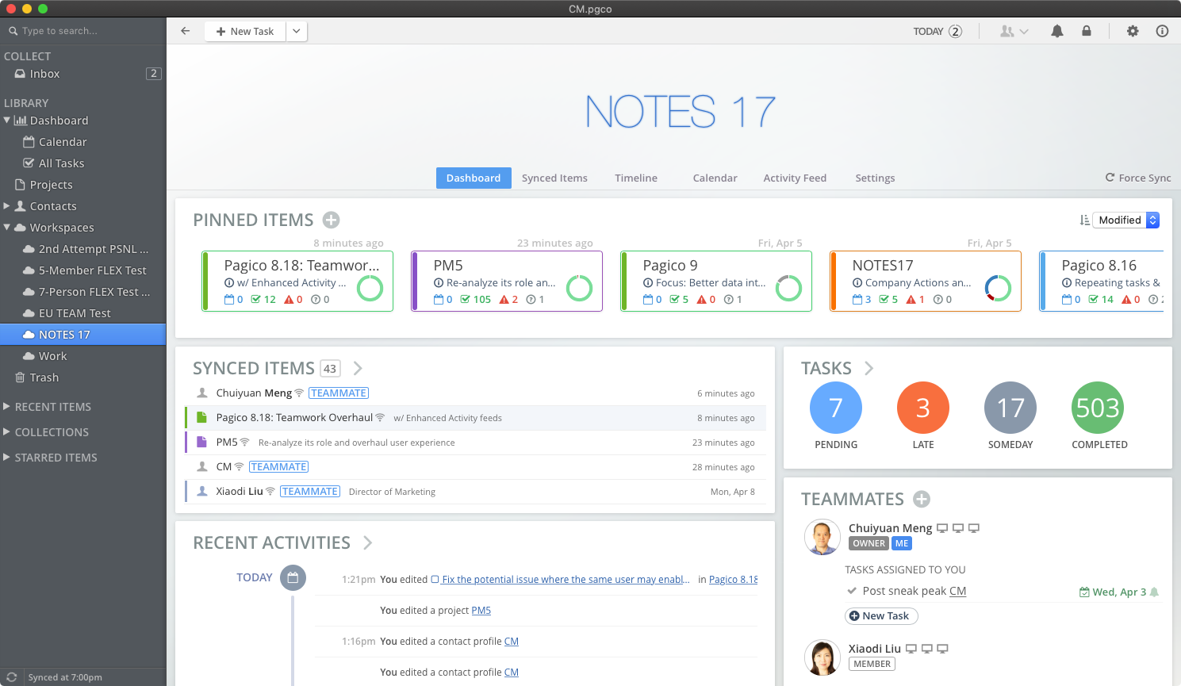Open Recent Activities chevron
Screen dimensions: 1181x686
coord(368,542)
